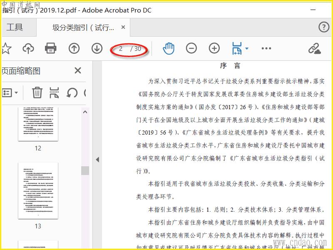
Task: Click the bookmark star icon
Action: (x=6, y=48)
